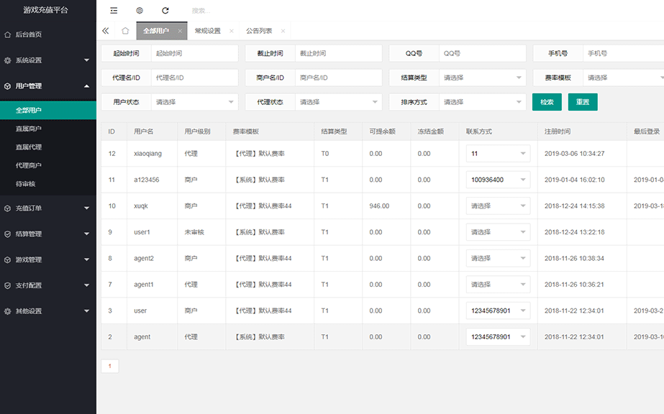Switch to the 公告列表 tab
This screenshot has width=664, height=414.
(x=259, y=31)
